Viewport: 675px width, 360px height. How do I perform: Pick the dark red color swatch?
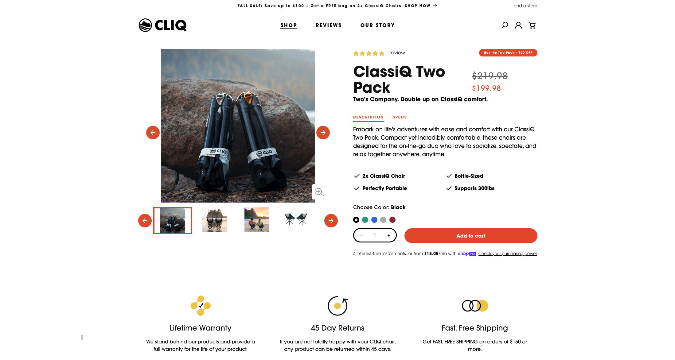click(x=392, y=220)
